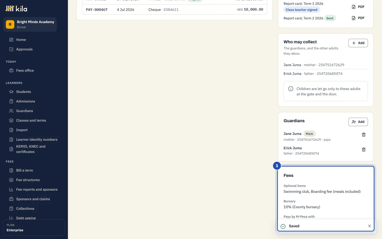Viewport: 382px width, 239px height.
Task: Click the Main badge beside Jane Juma
Action: [309, 134]
